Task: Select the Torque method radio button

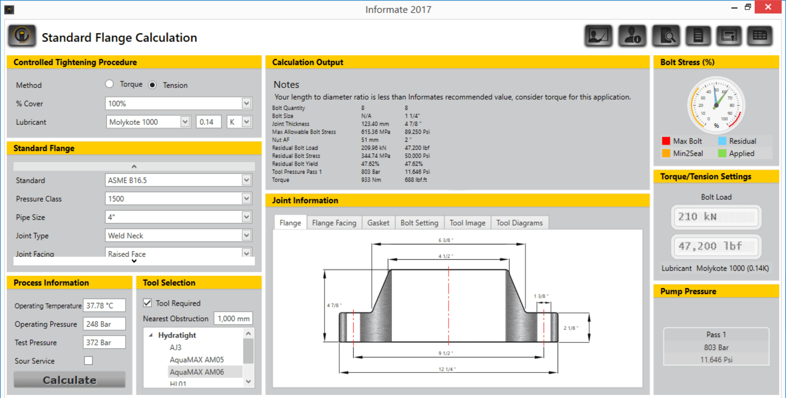Action: pyautogui.click(x=109, y=84)
